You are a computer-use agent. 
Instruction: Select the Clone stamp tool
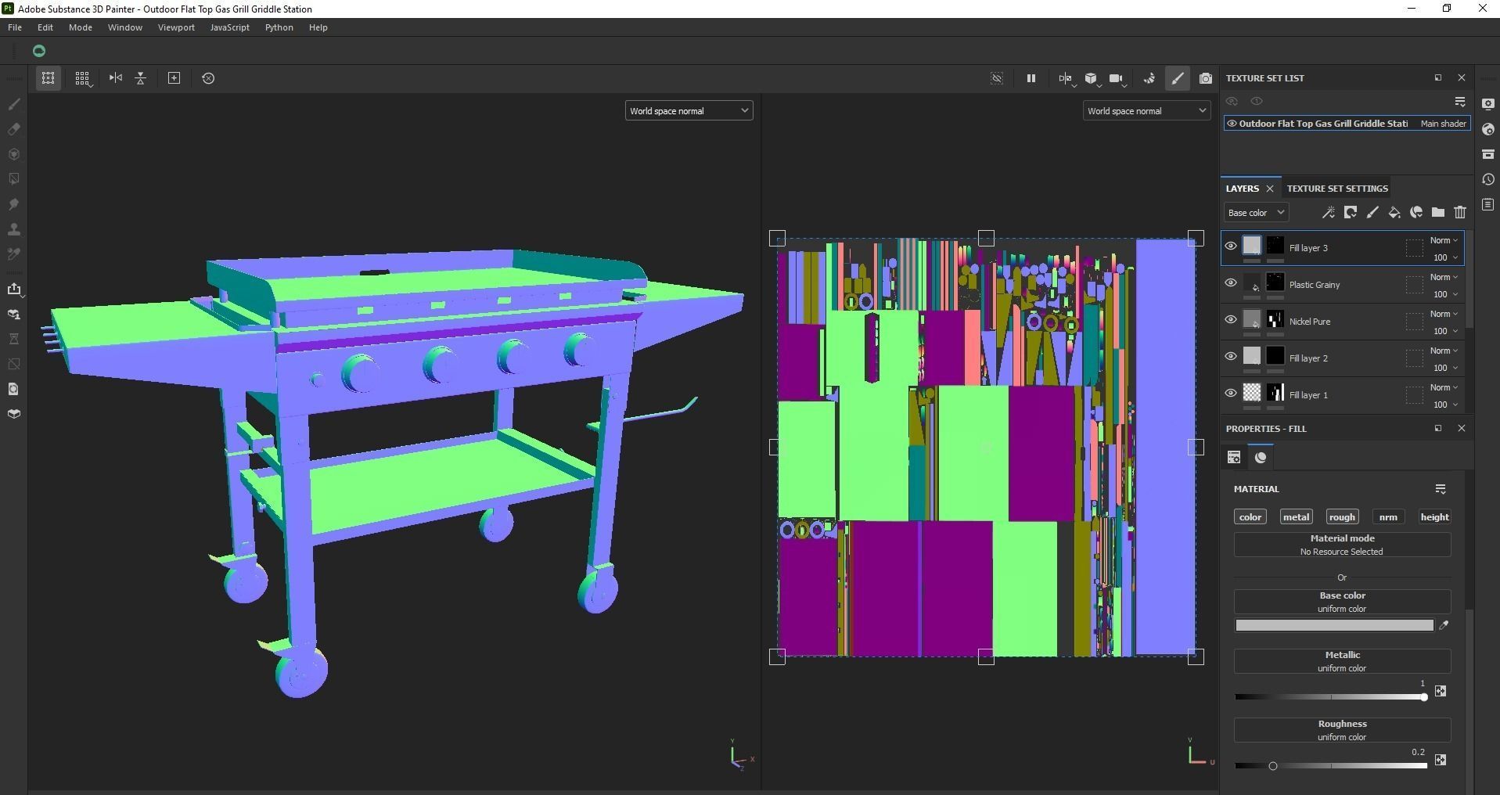[x=14, y=229]
